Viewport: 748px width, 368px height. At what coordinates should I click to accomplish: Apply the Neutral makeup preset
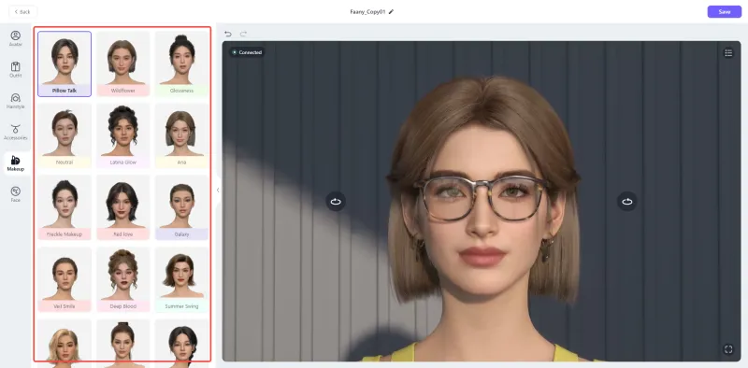(65, 135)
